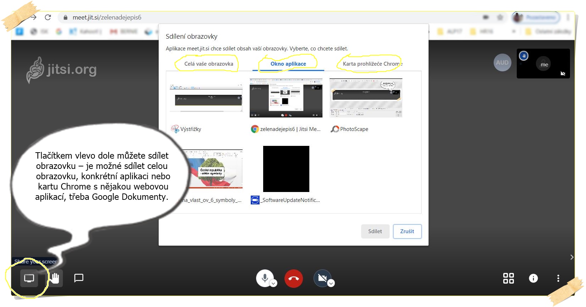Open the chat panel icon
Image resolution: width=586 pixels, height=307 pixels.
78,278
